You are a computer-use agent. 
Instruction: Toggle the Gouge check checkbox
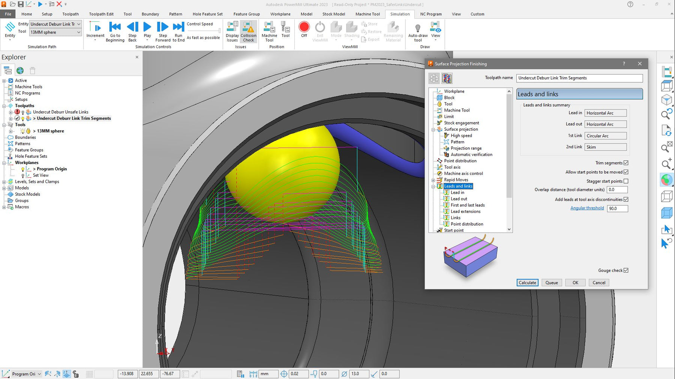(x=626, y=270)
